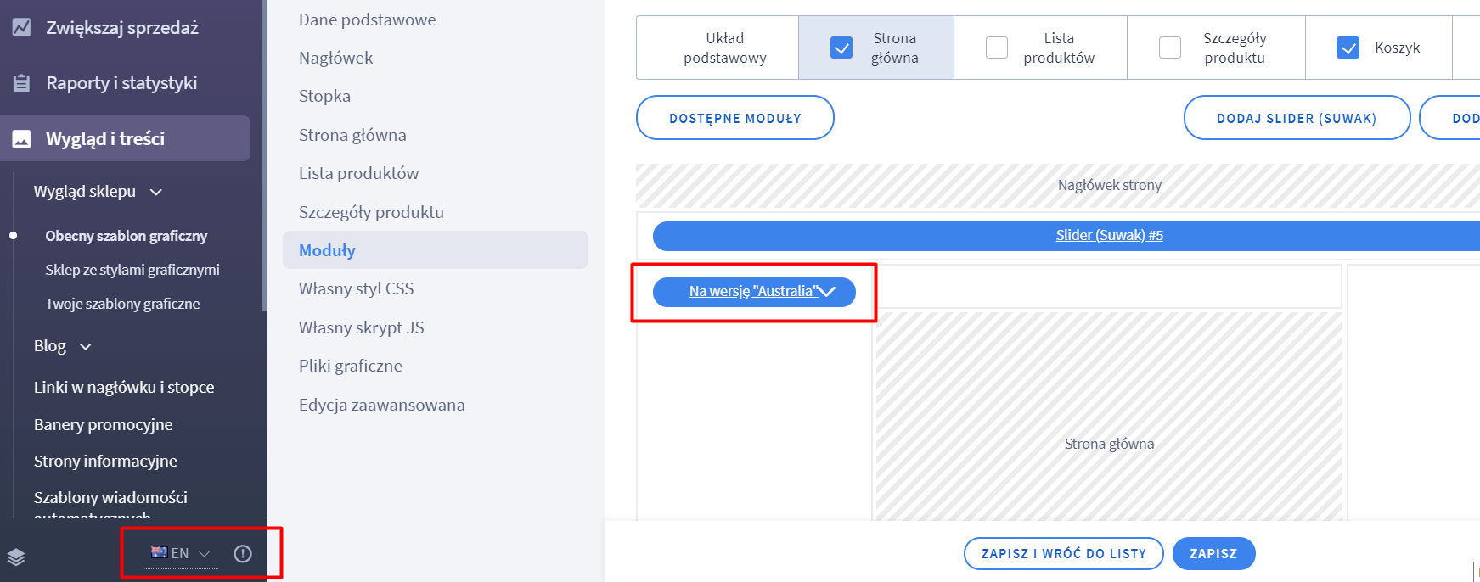Check the Lista produktów checkbox
Viewport: 1480px width, 582px height.
(x=997, y=48)
